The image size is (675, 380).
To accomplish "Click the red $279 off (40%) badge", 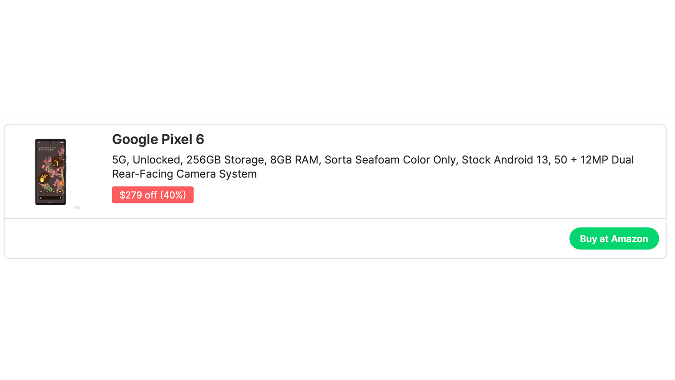I will (x=153, y=195).
